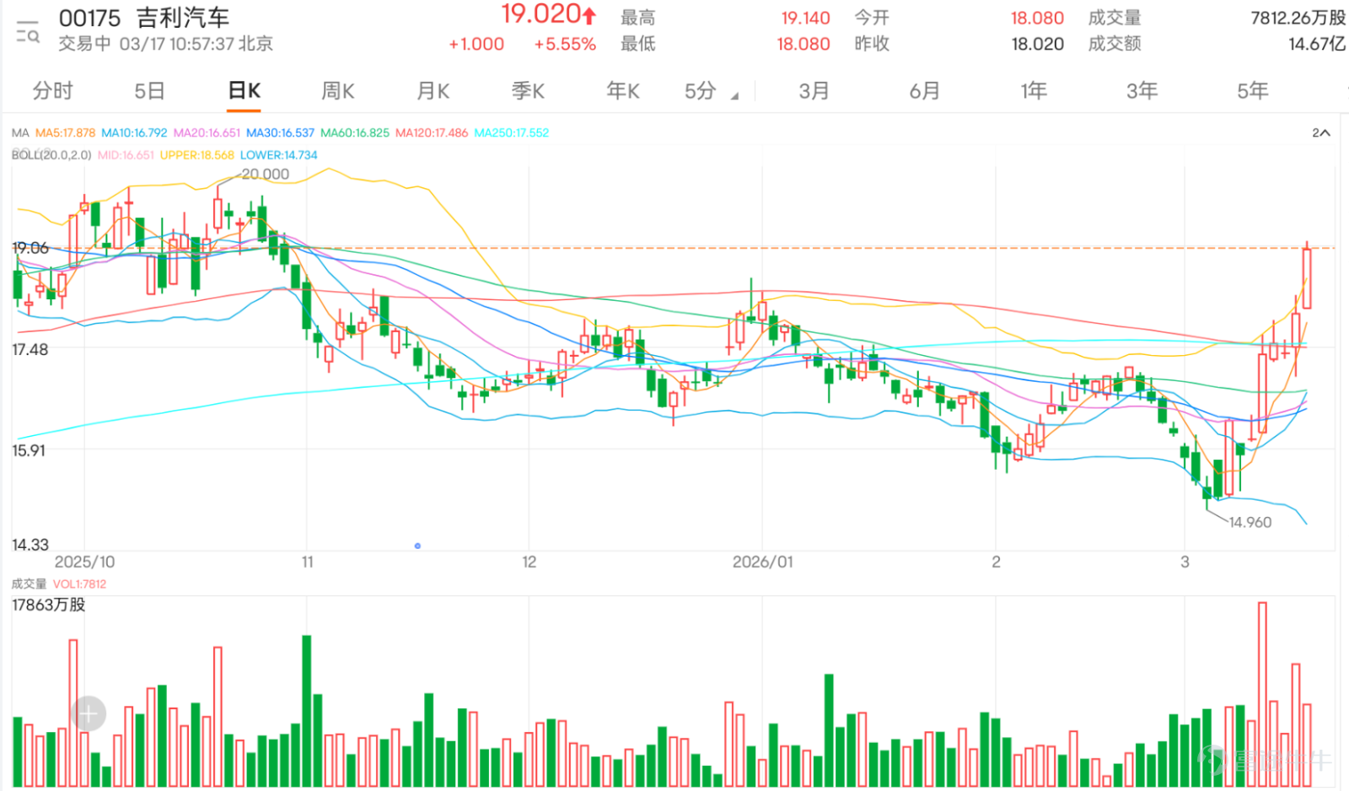Click the 2025/10 date axis label

84,562
